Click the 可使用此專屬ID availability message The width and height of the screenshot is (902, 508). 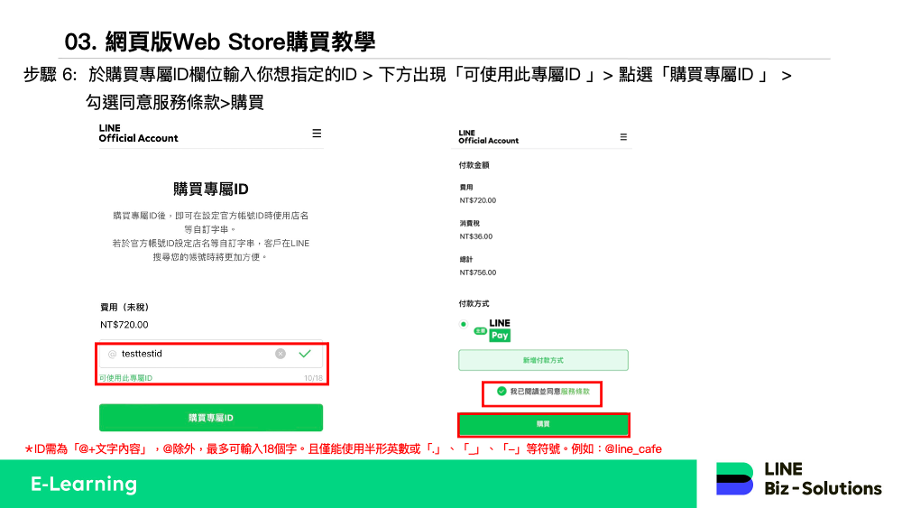[125, 378]
